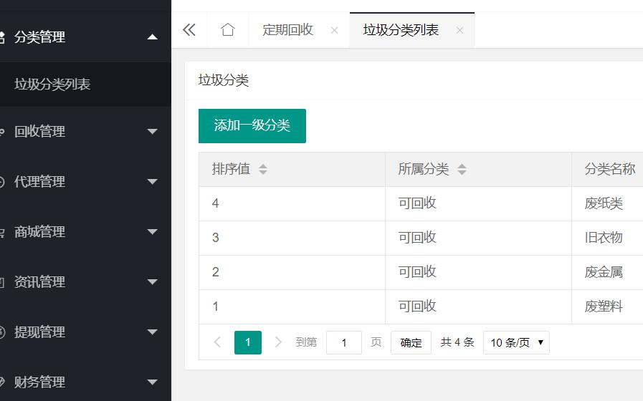Sort ascending by 排序值 column

263,165
